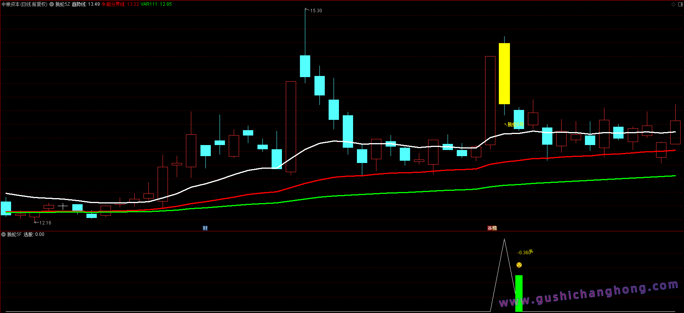Click the blue 财 marker icon
Image resolution: width=684 pixels, height=313 pixels.
pos(205,228)
